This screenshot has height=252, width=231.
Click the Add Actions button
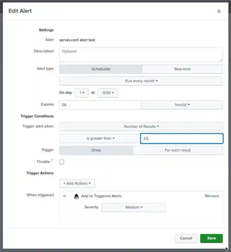click(77, 183)
